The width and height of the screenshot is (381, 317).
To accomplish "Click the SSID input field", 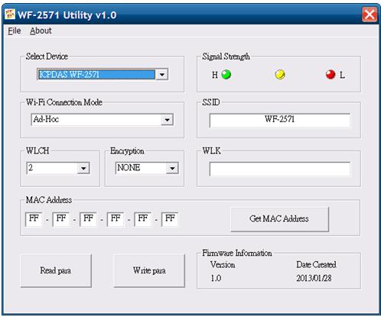I will (279, 120).
